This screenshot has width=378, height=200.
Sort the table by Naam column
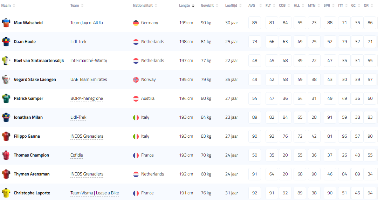6,6
